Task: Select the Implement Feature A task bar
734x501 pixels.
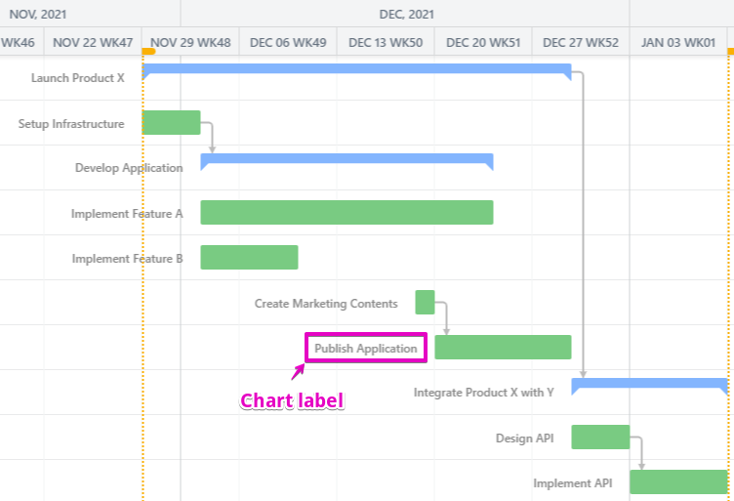Action: [347, 212]
